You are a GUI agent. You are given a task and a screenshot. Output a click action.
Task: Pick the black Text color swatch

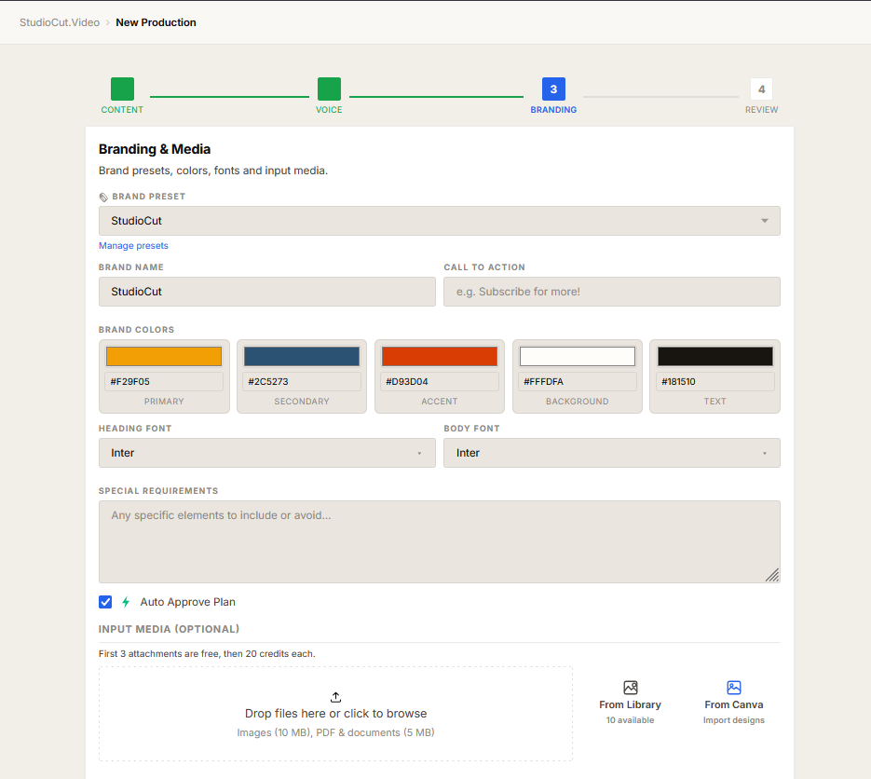[x=714, y=356]
